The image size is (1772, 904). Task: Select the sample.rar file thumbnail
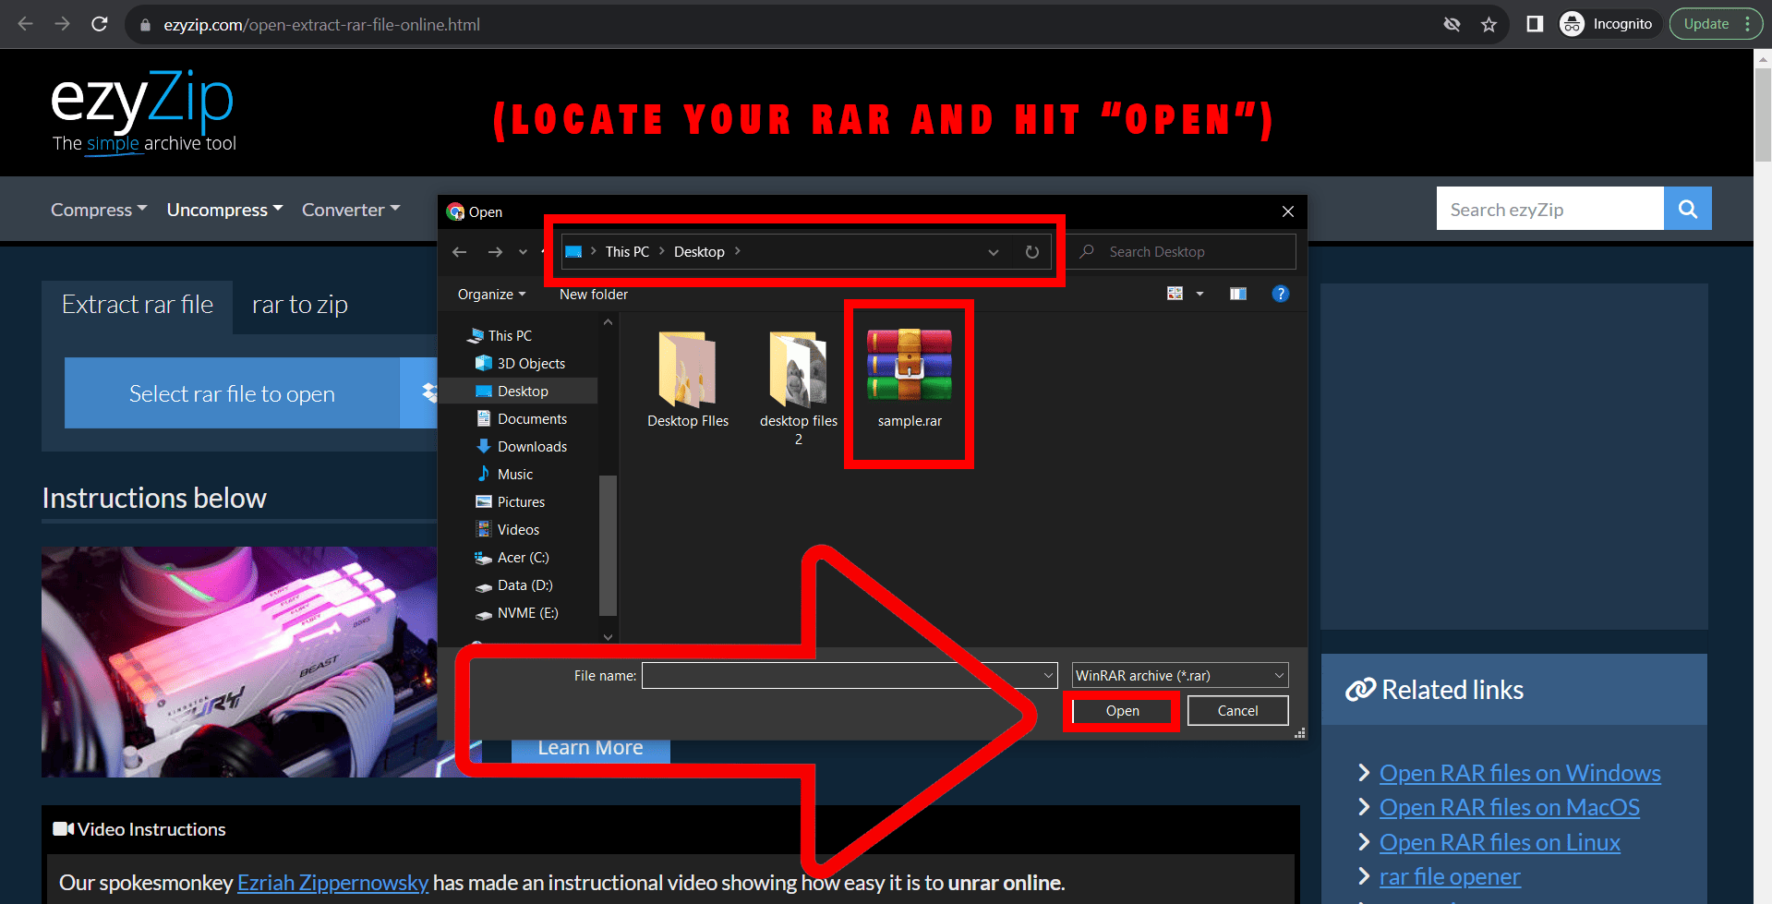[x=909, y=369]
